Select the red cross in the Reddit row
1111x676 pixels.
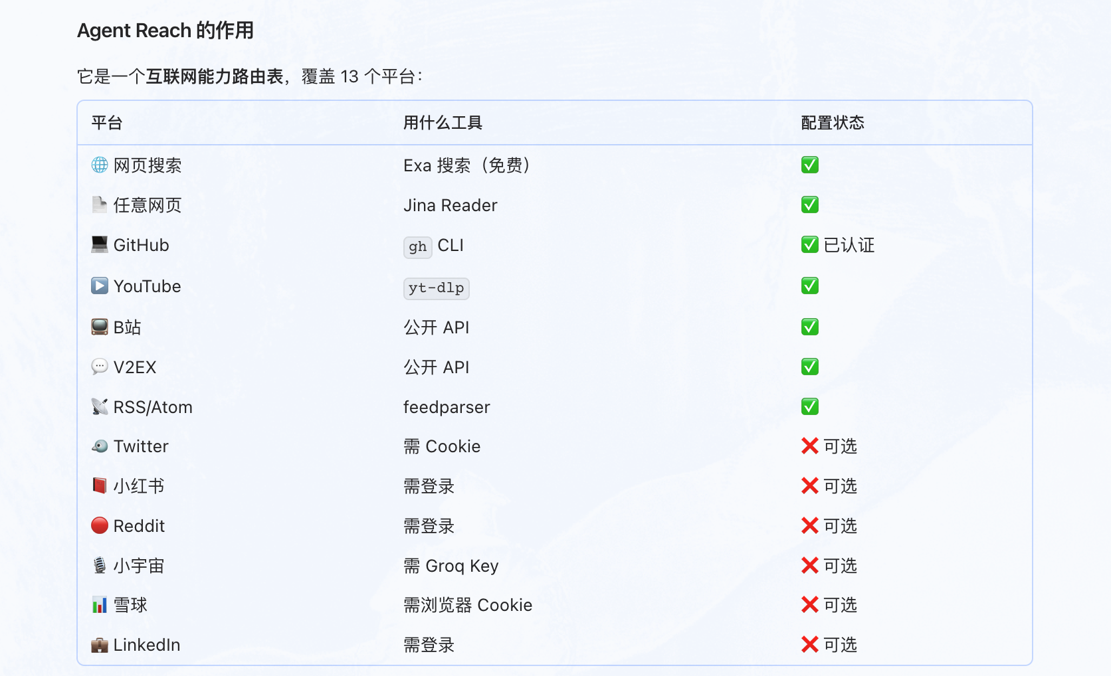point(810,526)
